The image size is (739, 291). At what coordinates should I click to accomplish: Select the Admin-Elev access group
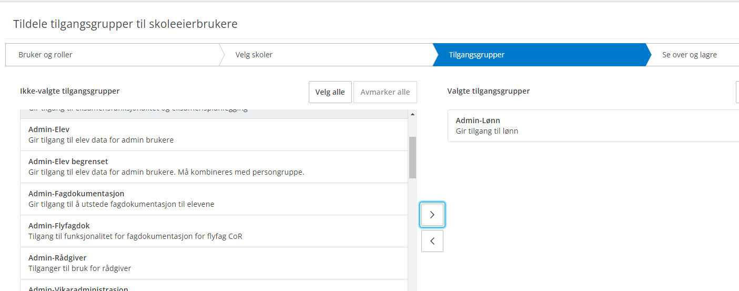pyautogui.click(x=214, y=135)
